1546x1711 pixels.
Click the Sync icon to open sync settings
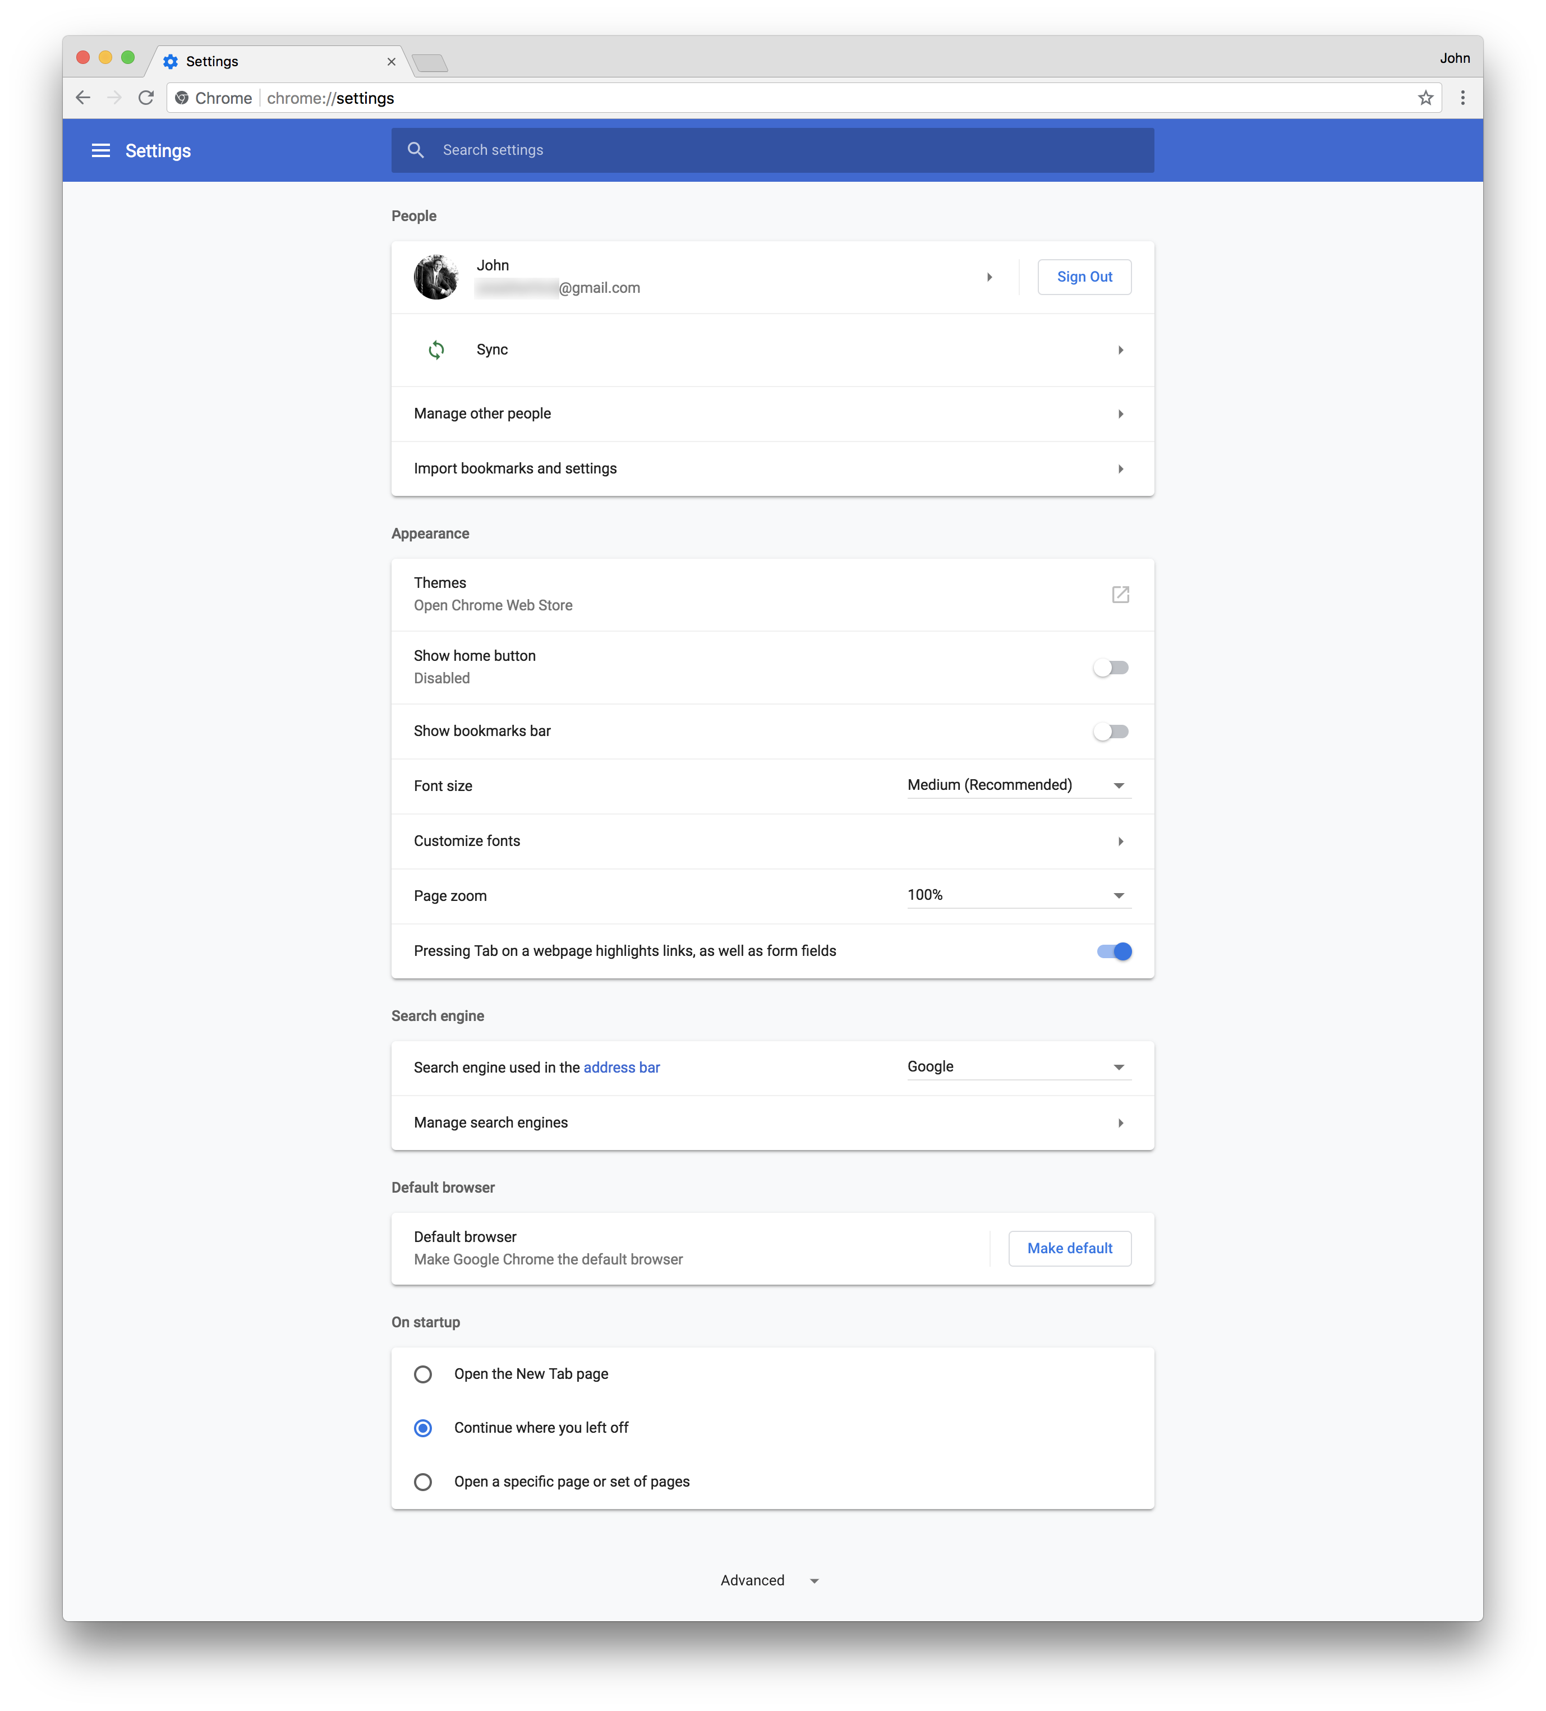pos(434,349)
